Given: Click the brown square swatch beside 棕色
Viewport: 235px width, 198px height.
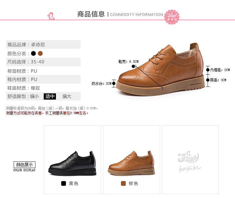Looking at the screenshot, I should (x=123, y=183).
